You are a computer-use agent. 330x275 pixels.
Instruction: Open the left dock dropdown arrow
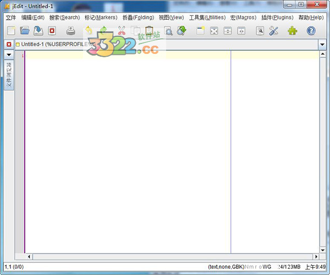pyautogui.click(x=9, y=55)
